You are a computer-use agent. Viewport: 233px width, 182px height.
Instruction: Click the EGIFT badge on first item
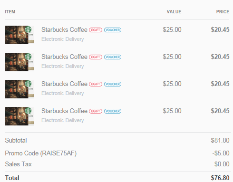pyautogui.click(x=96, y=30)
